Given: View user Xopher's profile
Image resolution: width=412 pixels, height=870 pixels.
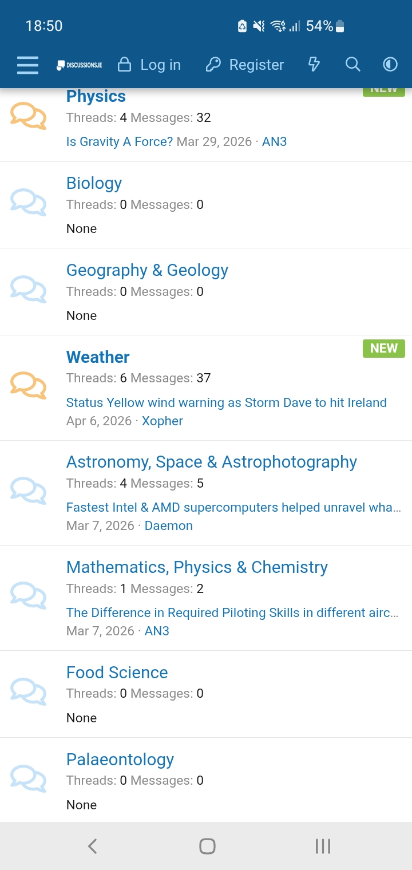Looking at the screenshot, I should point(162,421).
